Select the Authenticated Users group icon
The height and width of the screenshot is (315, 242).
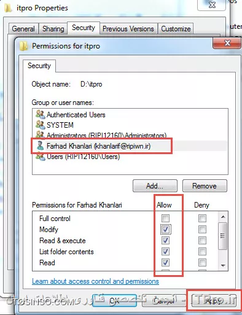pos(41,114)
